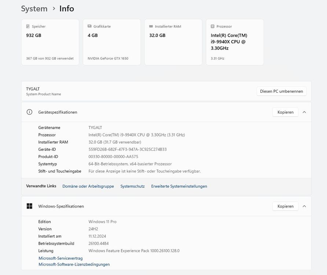
Task: Click the install date 11.12.2024
Action: 97,236
